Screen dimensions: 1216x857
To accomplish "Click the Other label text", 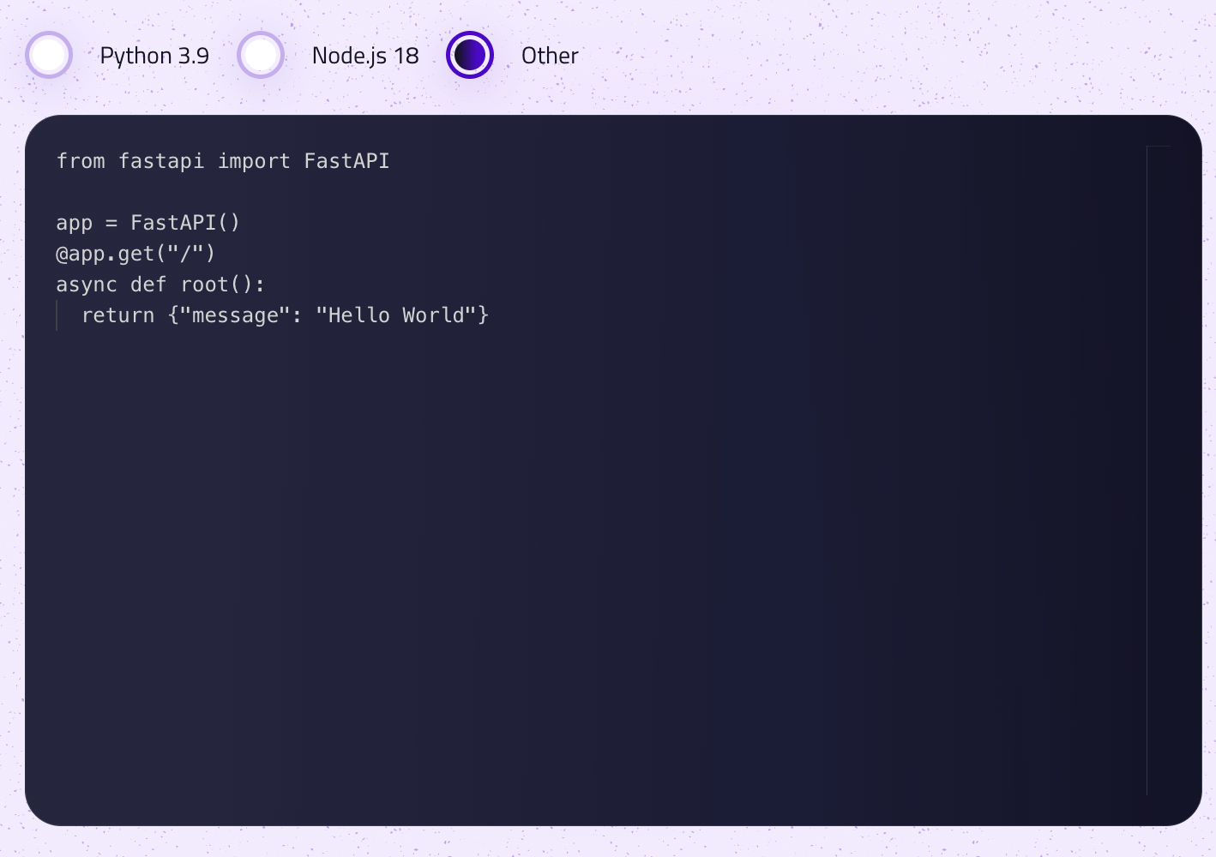I will 550,55.
